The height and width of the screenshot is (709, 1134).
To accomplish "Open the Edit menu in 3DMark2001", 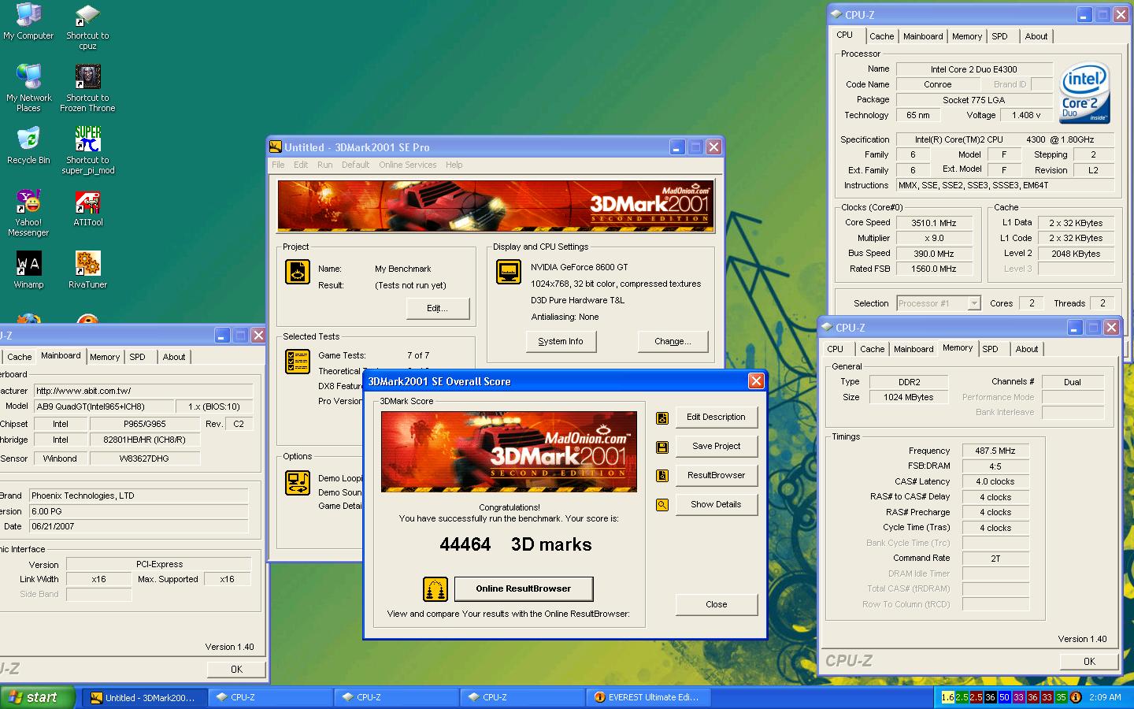I will 301,165.
